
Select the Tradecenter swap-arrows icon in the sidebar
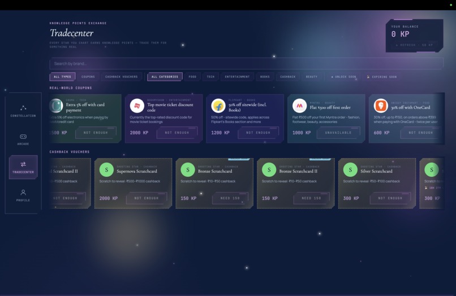click(x=23, y=164)
